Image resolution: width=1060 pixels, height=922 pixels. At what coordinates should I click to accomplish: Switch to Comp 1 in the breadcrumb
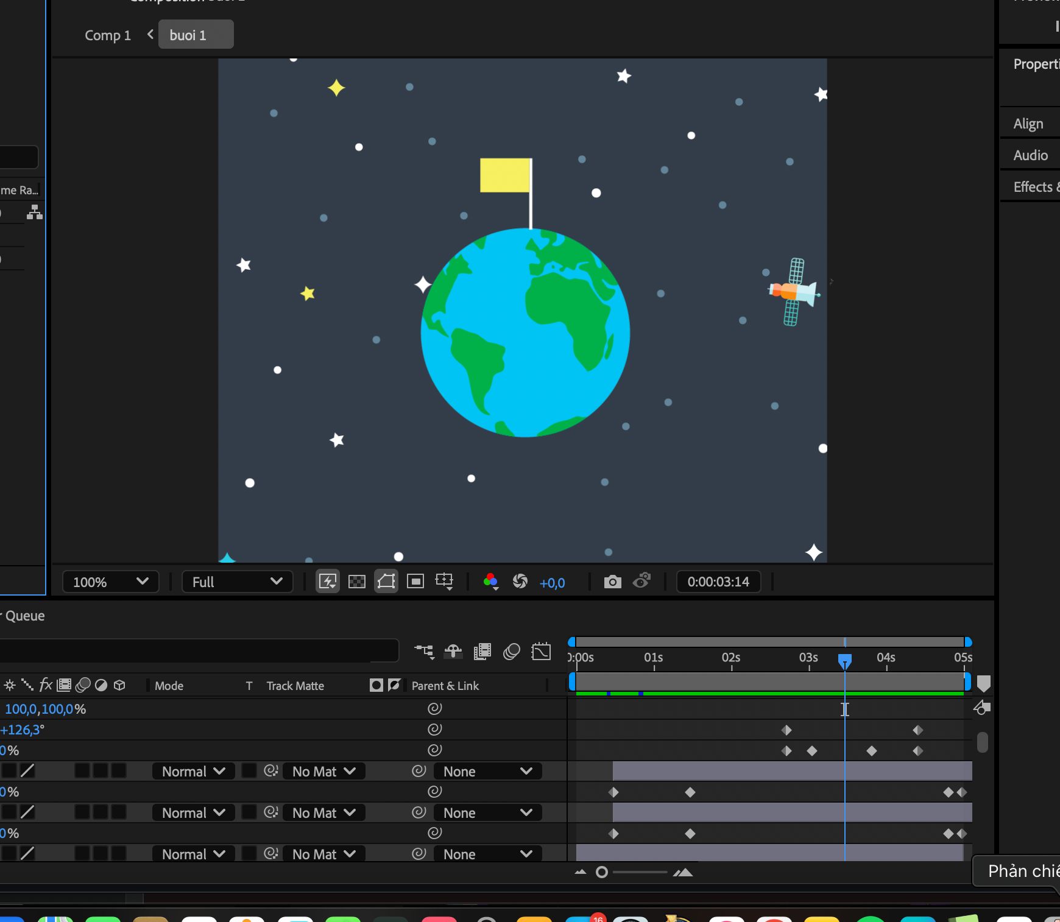(108, 35)
